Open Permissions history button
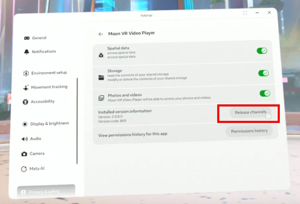The image size is (300, 204). click(249, 131)
